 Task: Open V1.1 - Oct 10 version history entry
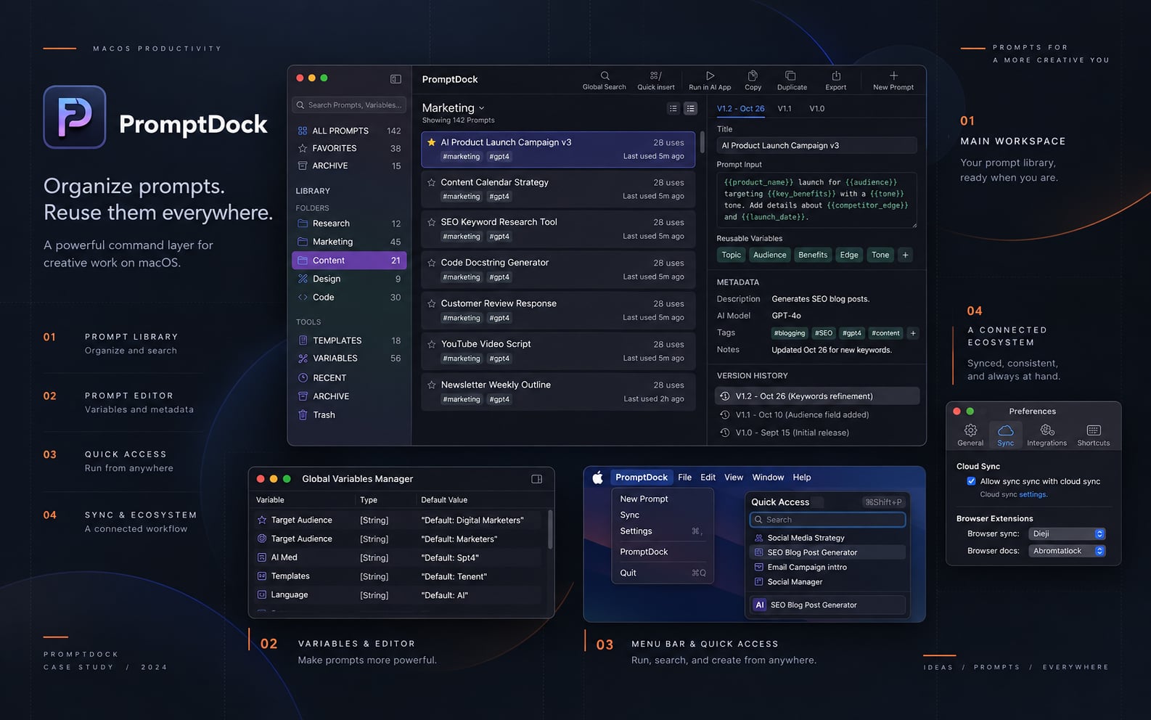pyautogui.click(x=817, y=414)
